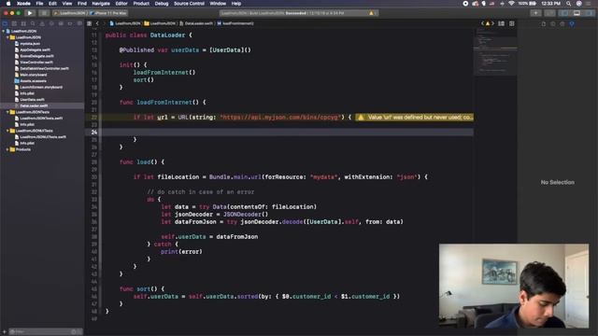Open the Debug menu
Screen dimensions: 598x336
[x=162, y=4]
